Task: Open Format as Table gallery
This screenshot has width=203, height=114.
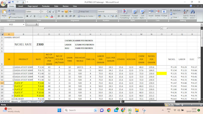Action: coord(135,14)
